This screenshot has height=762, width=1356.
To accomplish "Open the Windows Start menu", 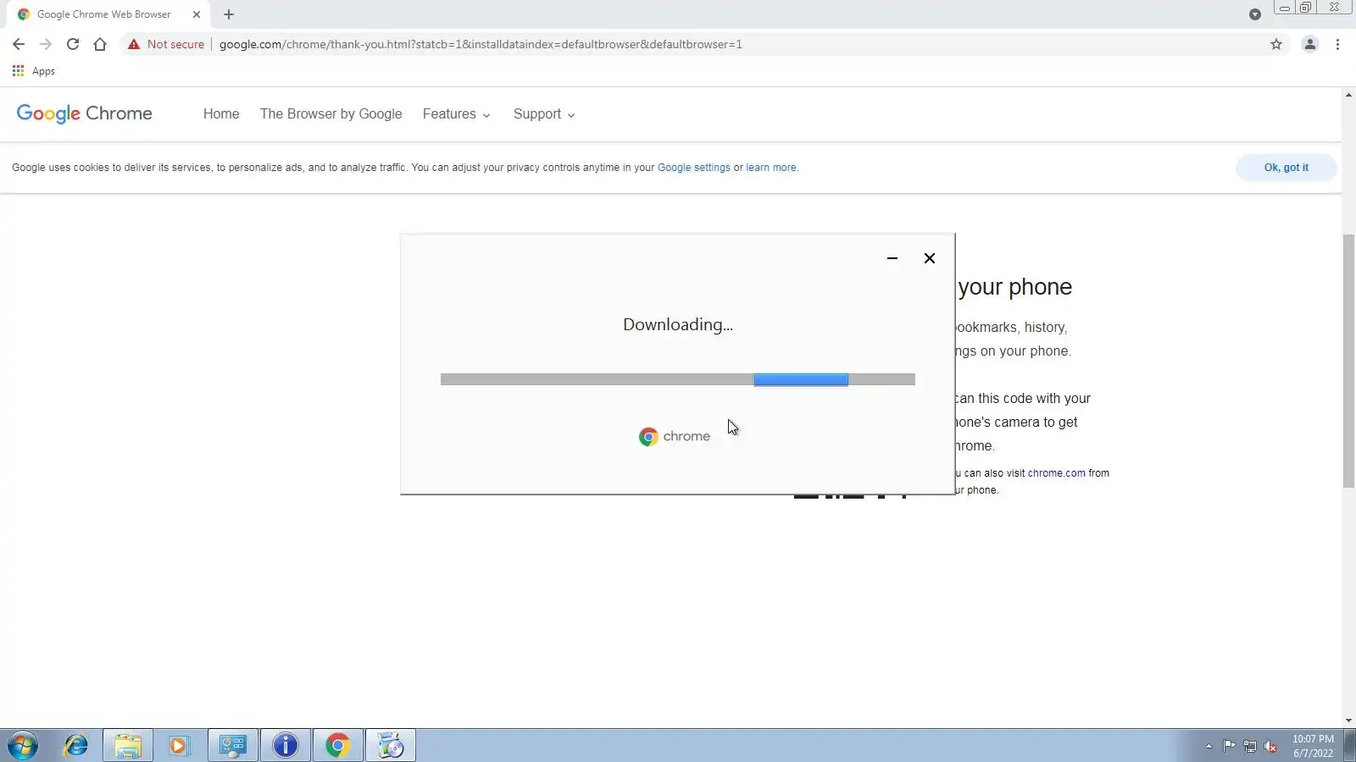I will 23,746.
